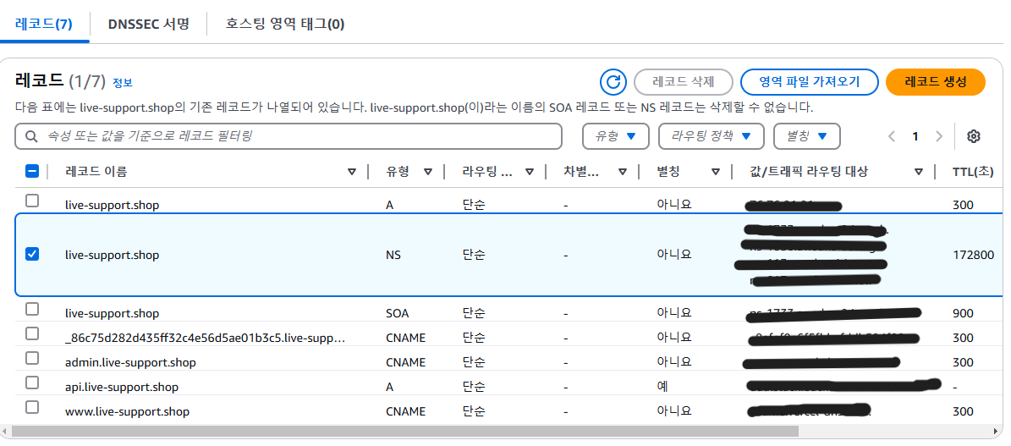This screenshot has width=1011, height=446.
Task: Go to next page arrow
Action: point(938,136)
